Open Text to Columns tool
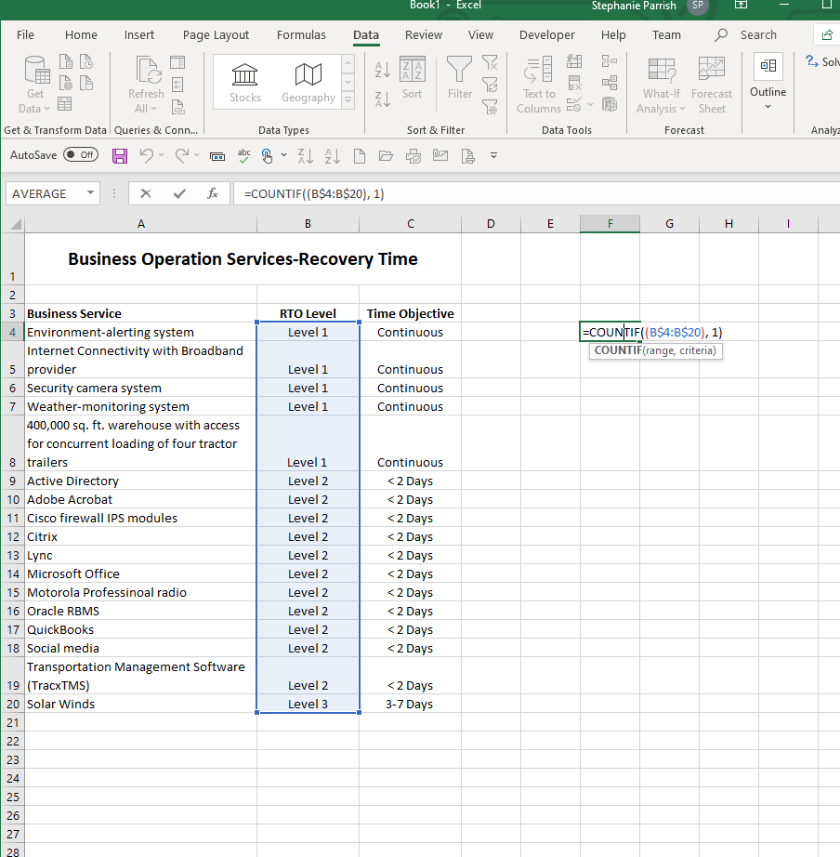This screenshot has height=857, width=840. click(537, 84)
